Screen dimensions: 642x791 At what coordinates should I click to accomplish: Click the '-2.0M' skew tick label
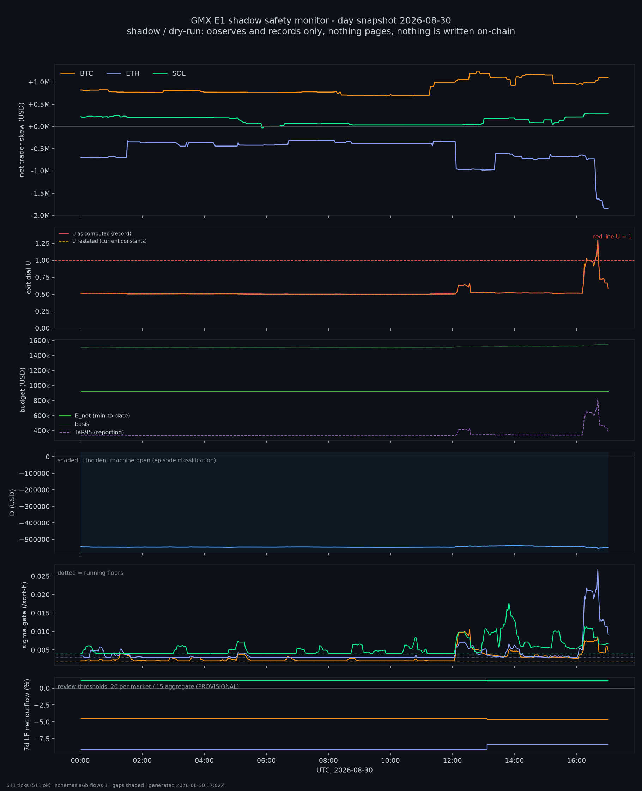(40, 215)
